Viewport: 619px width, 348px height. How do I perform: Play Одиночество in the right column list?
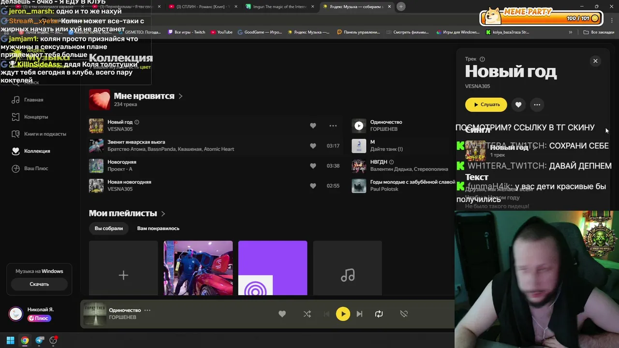[359, 126]
